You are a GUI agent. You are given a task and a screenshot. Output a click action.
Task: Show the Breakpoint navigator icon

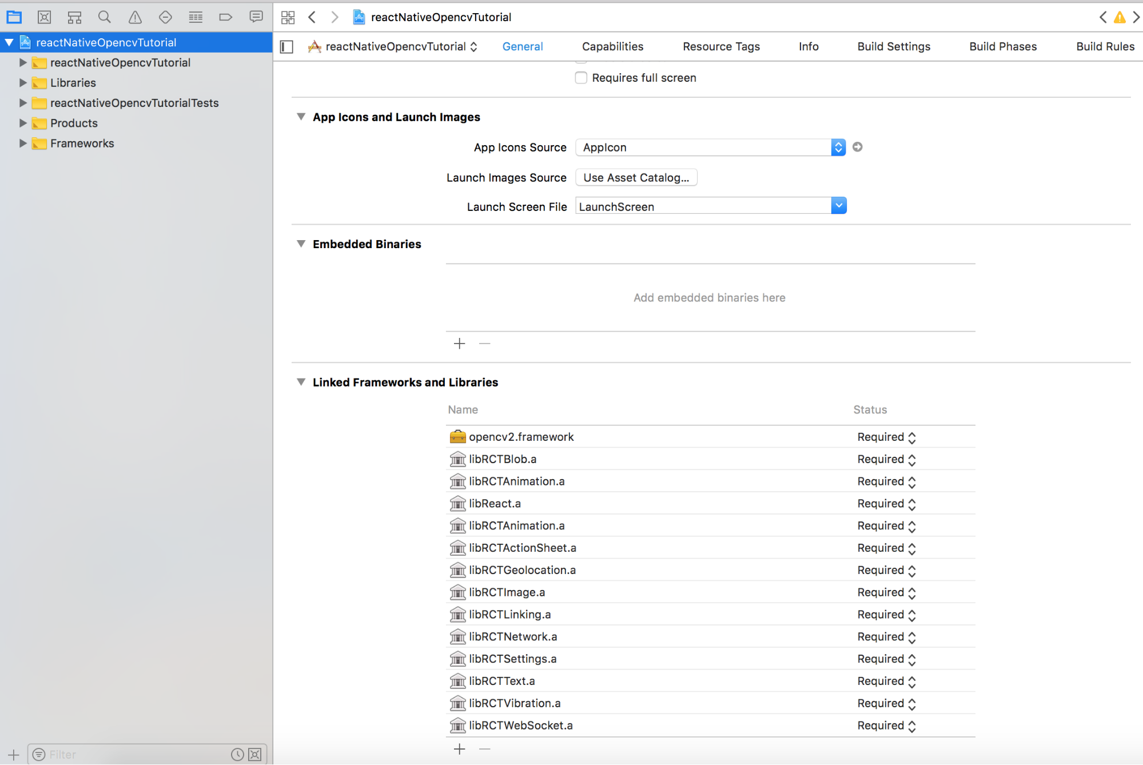point(225,17)
